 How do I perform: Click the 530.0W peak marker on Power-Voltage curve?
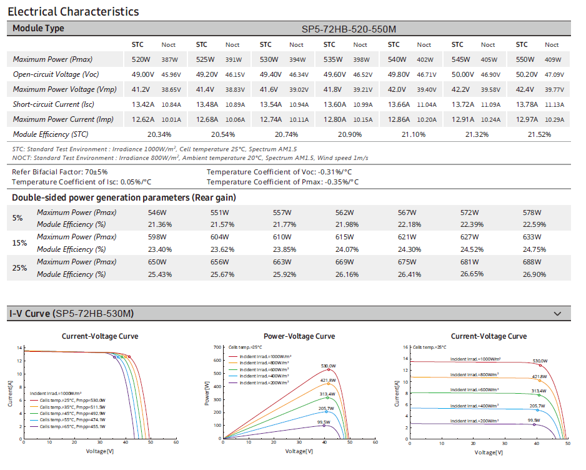328,370
